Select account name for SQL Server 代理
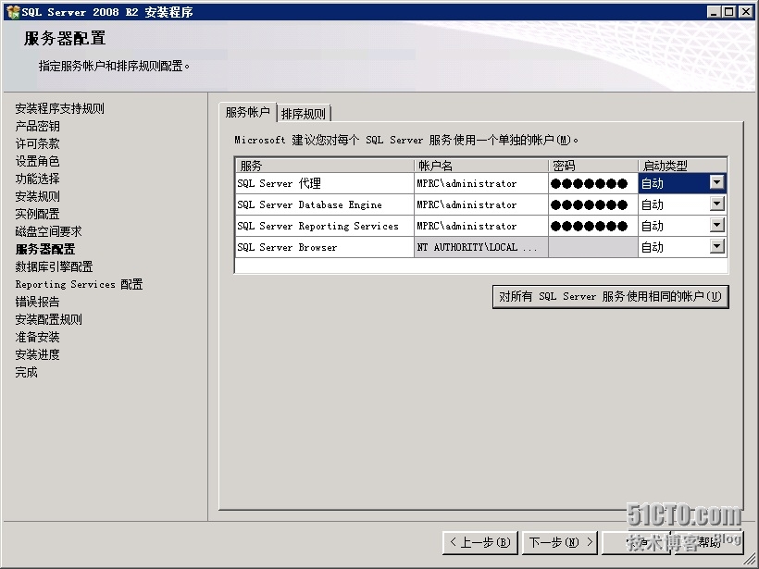This screenshot has height=569, width=759. [x=481, y=183]
